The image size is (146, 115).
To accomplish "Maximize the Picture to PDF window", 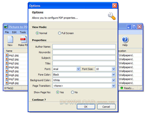I will [134, 27].
